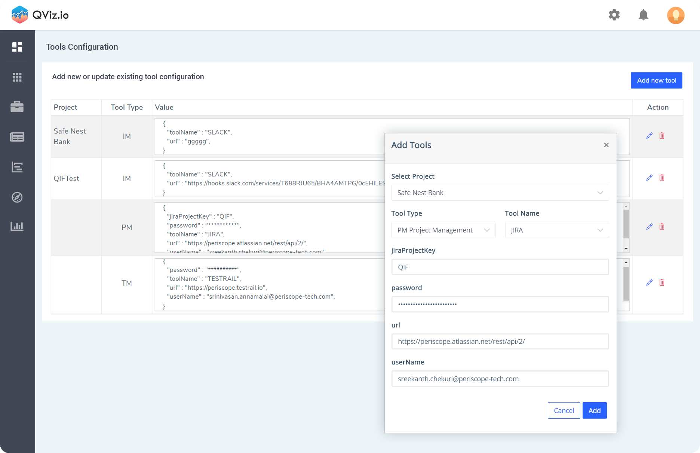Open the bar chart icon in sidebar
Viewport: 700px width, 453px height.
click(x=17, y=226)
